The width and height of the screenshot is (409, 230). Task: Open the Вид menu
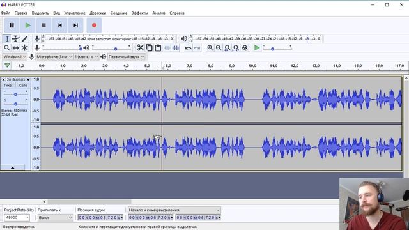tap(56, 13)
